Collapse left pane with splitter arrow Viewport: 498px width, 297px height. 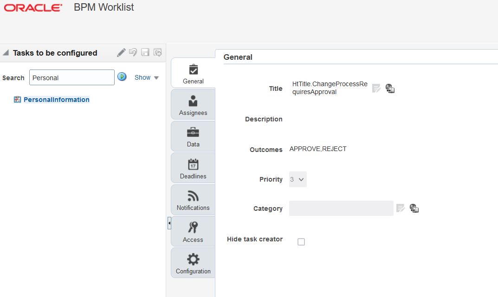point(169,223)
